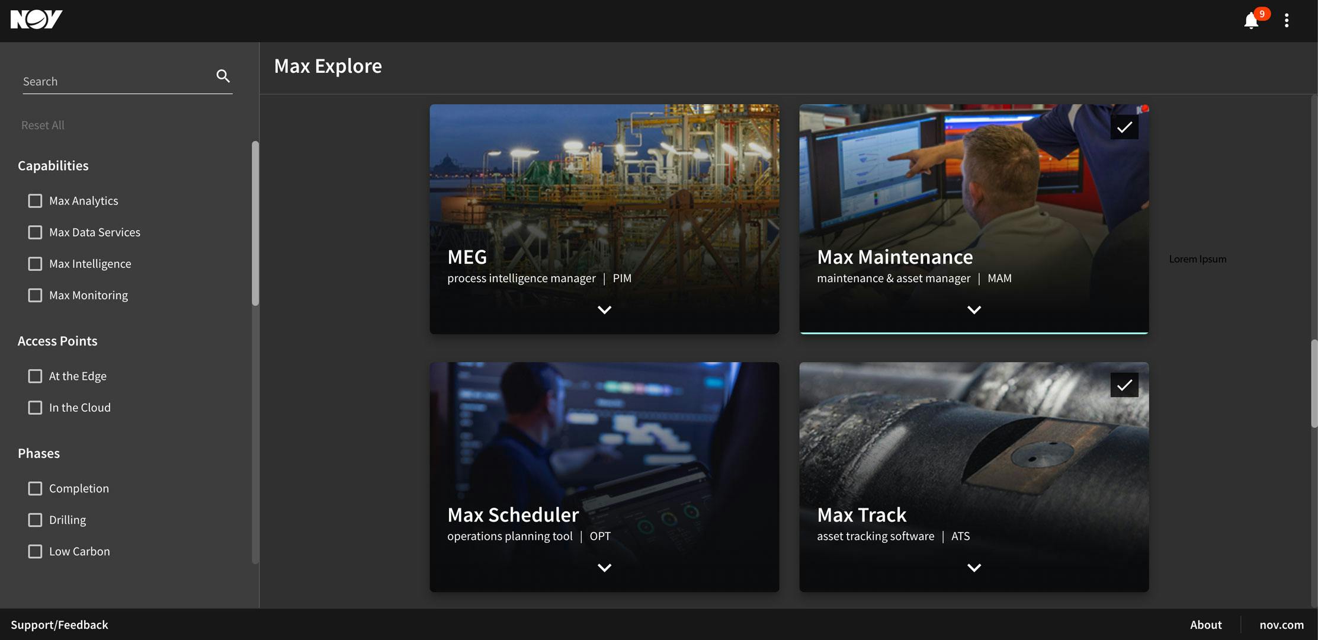1318x640 pixels.
Task: Click the NOV logo in header
Action: [36, 20]
